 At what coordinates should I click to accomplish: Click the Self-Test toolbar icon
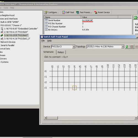(64, 12)
